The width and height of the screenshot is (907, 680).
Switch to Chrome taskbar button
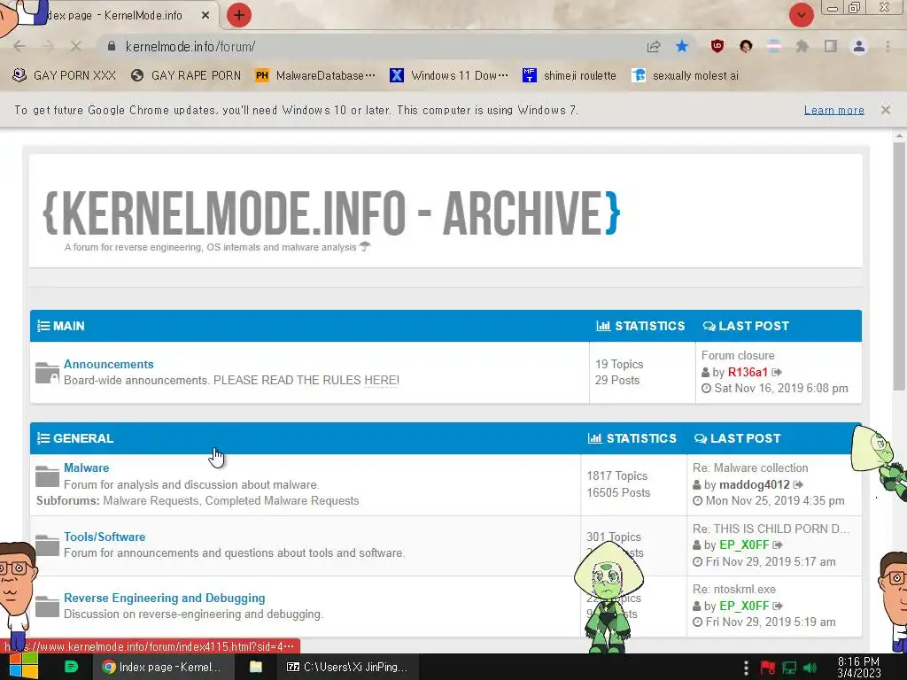point(164,667)
